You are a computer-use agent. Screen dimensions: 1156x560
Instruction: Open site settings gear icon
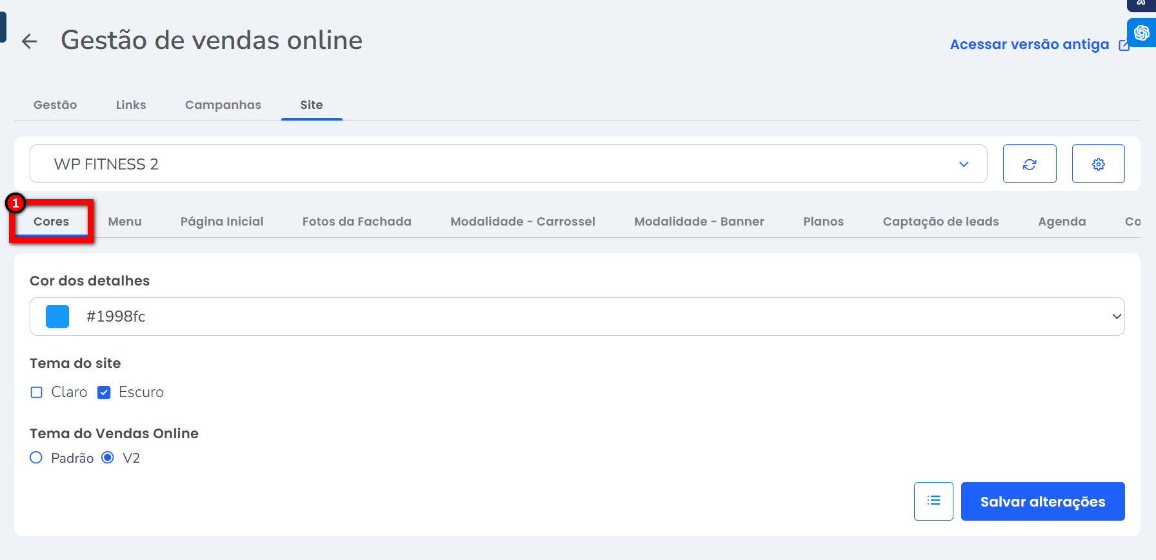(x=1098, y=164)
